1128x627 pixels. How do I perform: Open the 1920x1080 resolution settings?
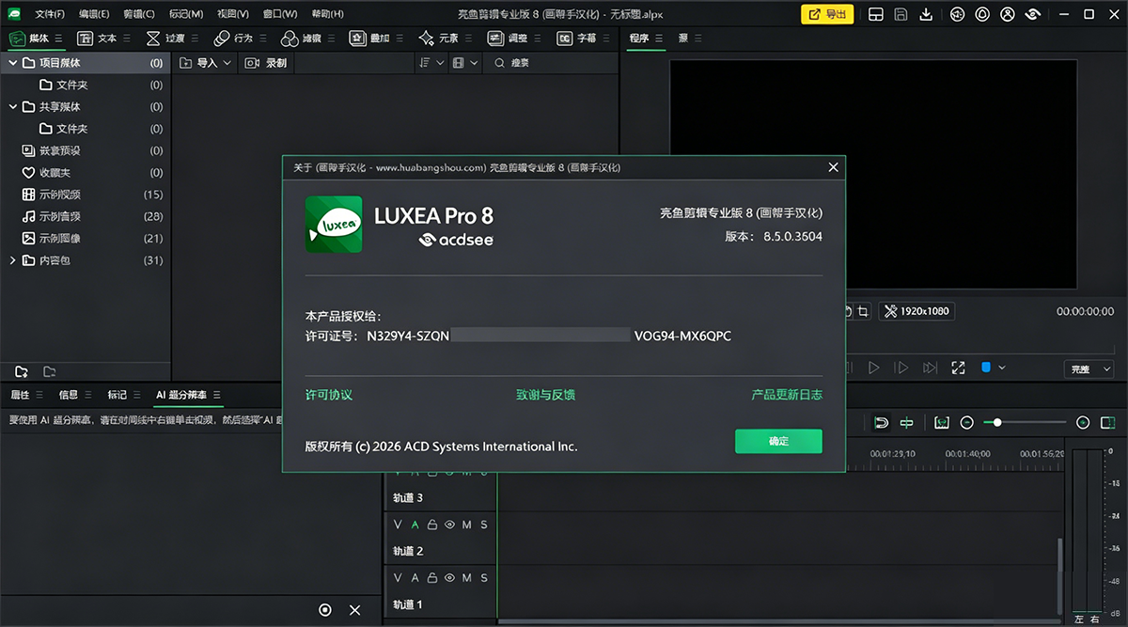coord(916,311)
